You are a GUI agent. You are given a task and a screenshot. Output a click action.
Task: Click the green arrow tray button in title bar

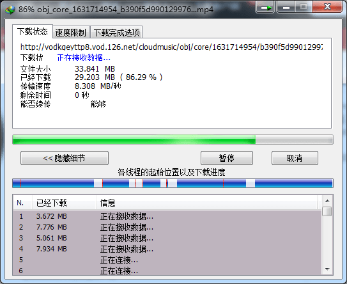click(x=265, y=7)
